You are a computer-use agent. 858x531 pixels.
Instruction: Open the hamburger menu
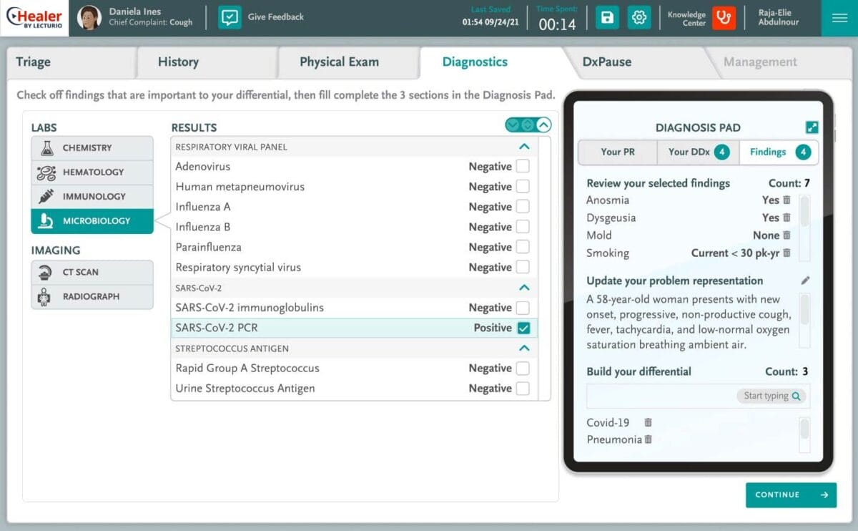(839, 18)
